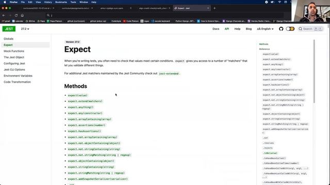
Task: Go to Help in the Jest navbar
Action: (237, 29)
